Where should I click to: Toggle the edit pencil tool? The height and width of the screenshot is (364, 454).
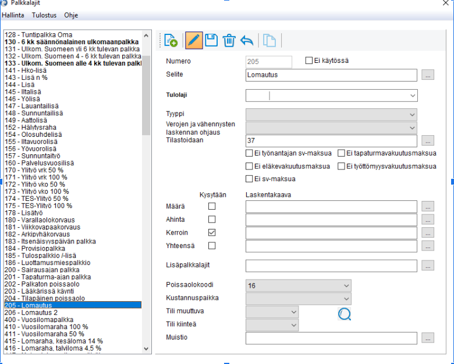[x=194, y=40]
